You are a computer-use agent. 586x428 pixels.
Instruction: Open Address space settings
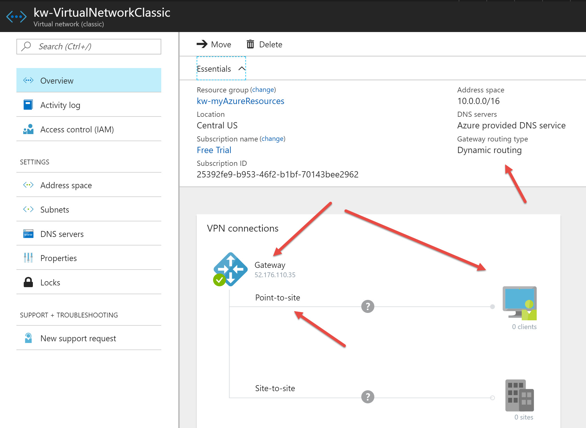coord(89,185)
